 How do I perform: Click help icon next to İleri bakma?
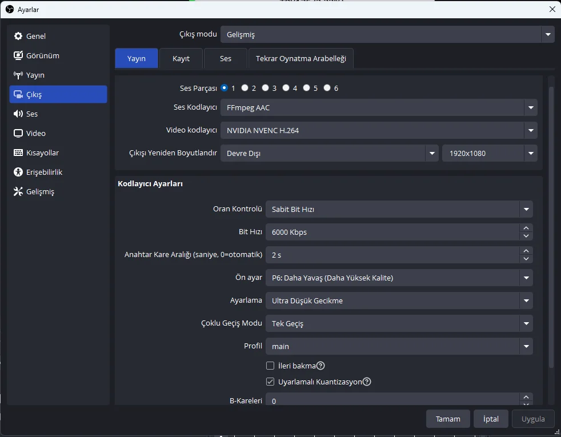tap(320, 366)
